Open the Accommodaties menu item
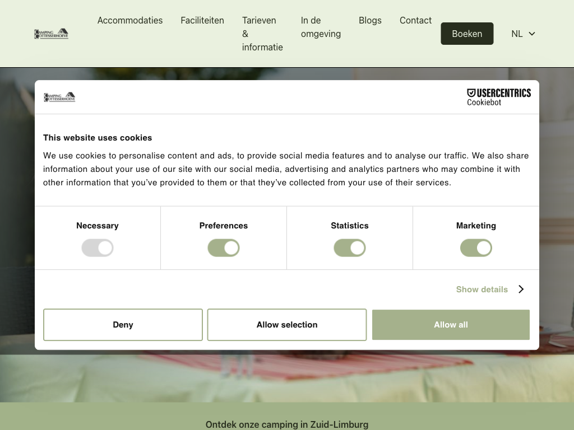Viewport: 574px width, 430px height. tap(130, 21)
